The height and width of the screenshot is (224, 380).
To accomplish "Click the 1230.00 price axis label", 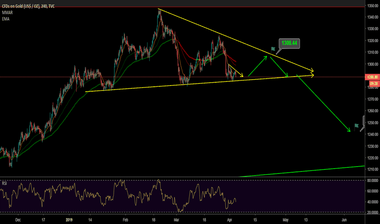I will click(x=373, y=146).
